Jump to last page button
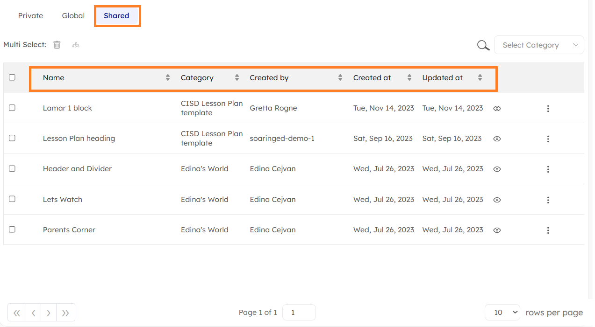This screenshot has width=595, height=327. [x=65, y=313]
